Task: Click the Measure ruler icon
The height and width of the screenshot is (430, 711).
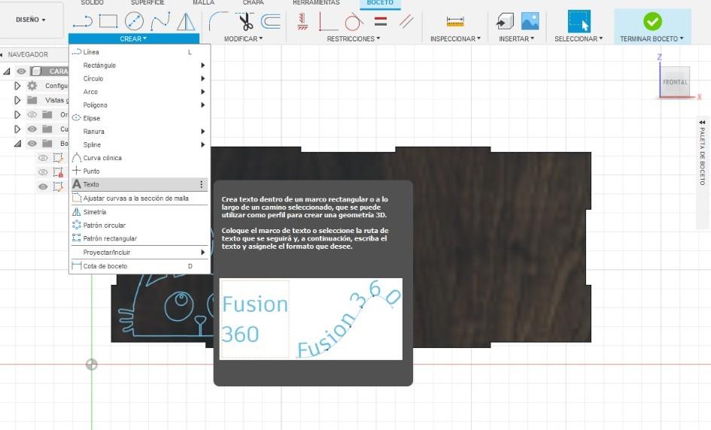Action: coord(454,21)
